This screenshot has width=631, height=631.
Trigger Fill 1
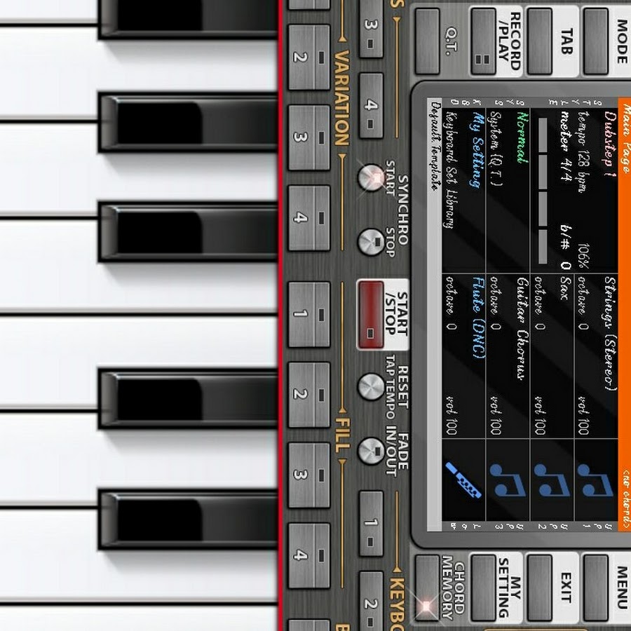click(x=309, y=314)
